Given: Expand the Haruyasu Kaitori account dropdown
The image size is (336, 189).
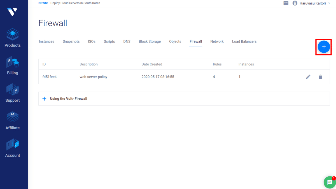Looking at the screenshot, I should point(315,3).
